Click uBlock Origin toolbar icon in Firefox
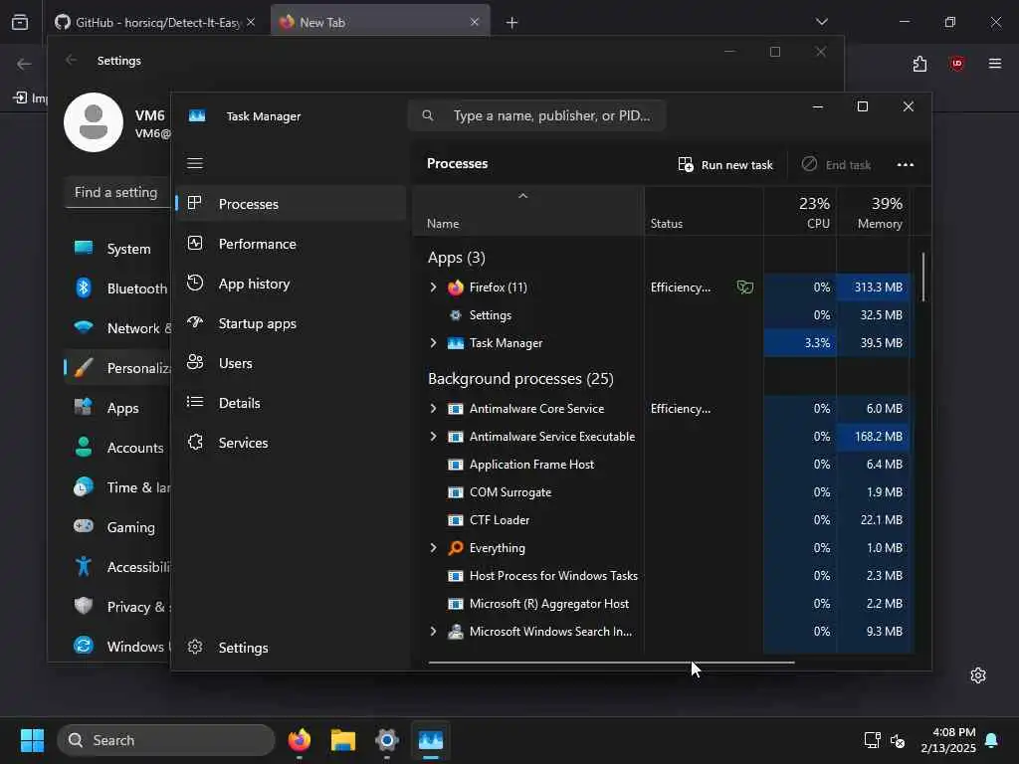The height and width of the screenshot is (764, 1019). pyautogui.click(x=957, y=63)
